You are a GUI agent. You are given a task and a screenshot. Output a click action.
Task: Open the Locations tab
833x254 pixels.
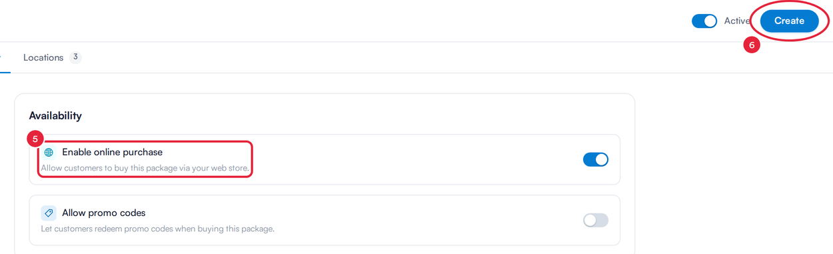point(43,58)
